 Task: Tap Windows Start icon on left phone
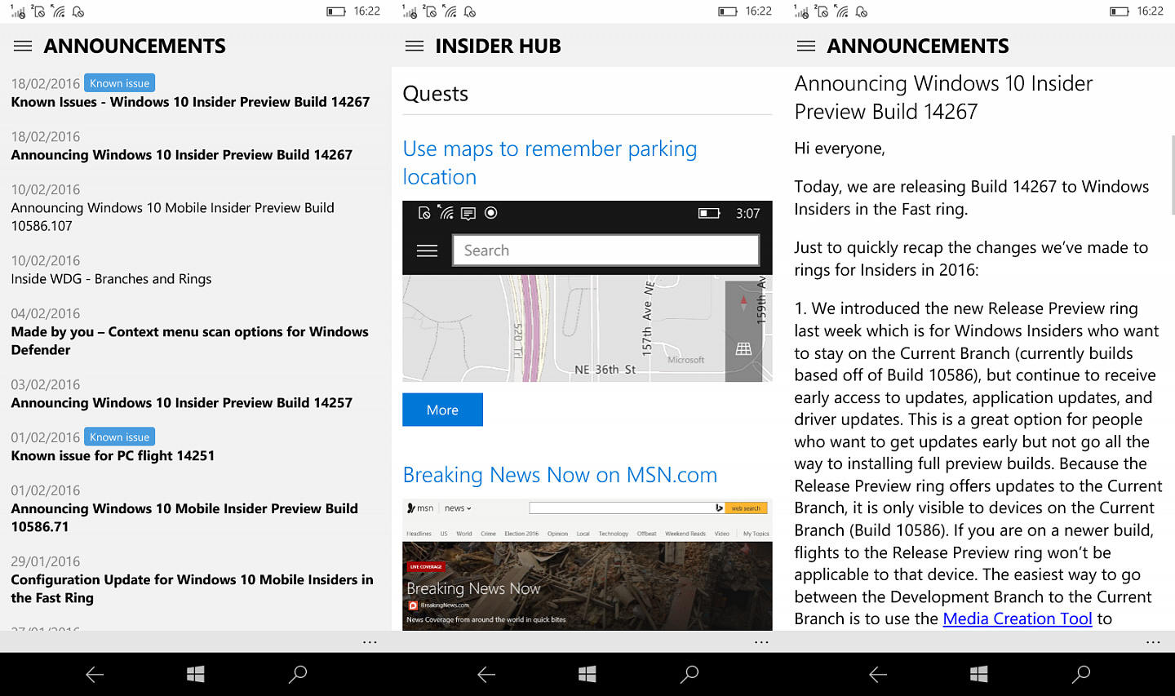coord(196,674)
